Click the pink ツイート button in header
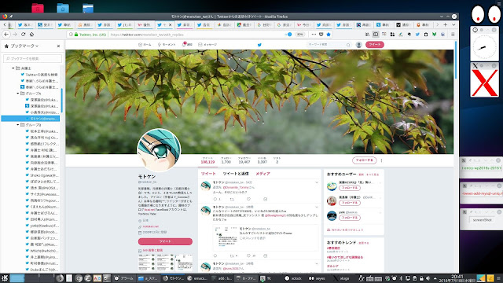Viewport: 503px width, 283px height. [375, 45]
